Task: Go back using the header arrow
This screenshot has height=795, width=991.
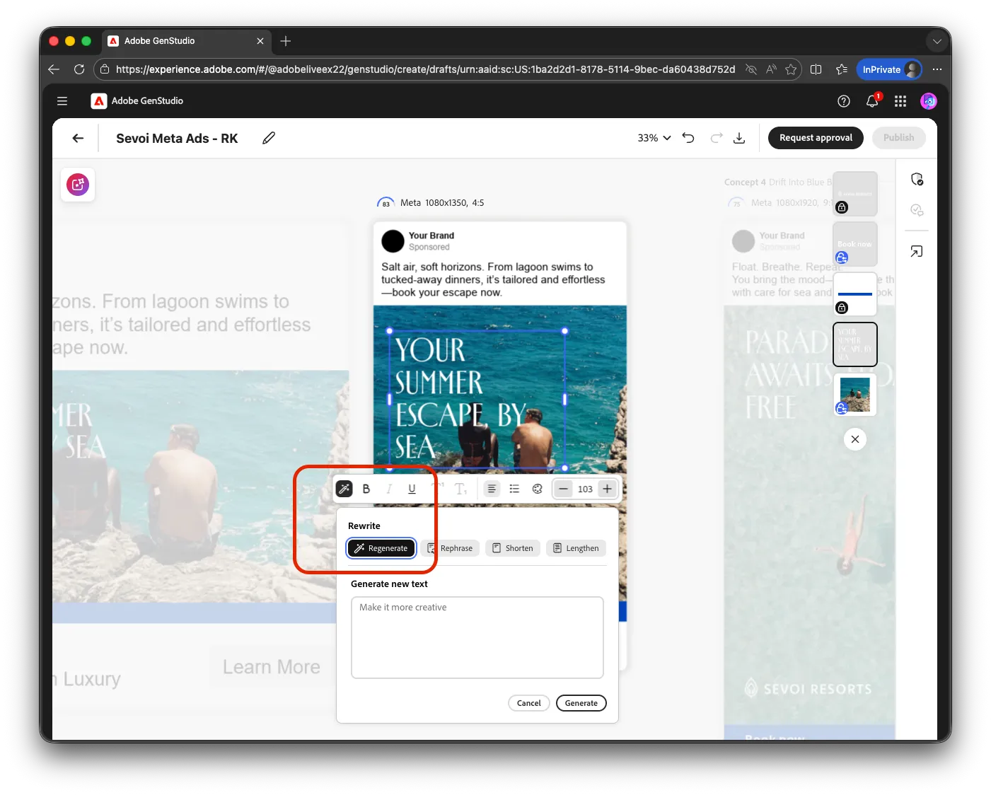Action: pos(78,138)
